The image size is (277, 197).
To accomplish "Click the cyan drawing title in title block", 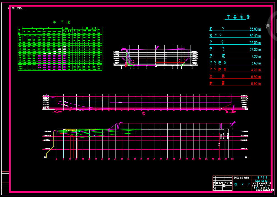I will pos(242,185).
